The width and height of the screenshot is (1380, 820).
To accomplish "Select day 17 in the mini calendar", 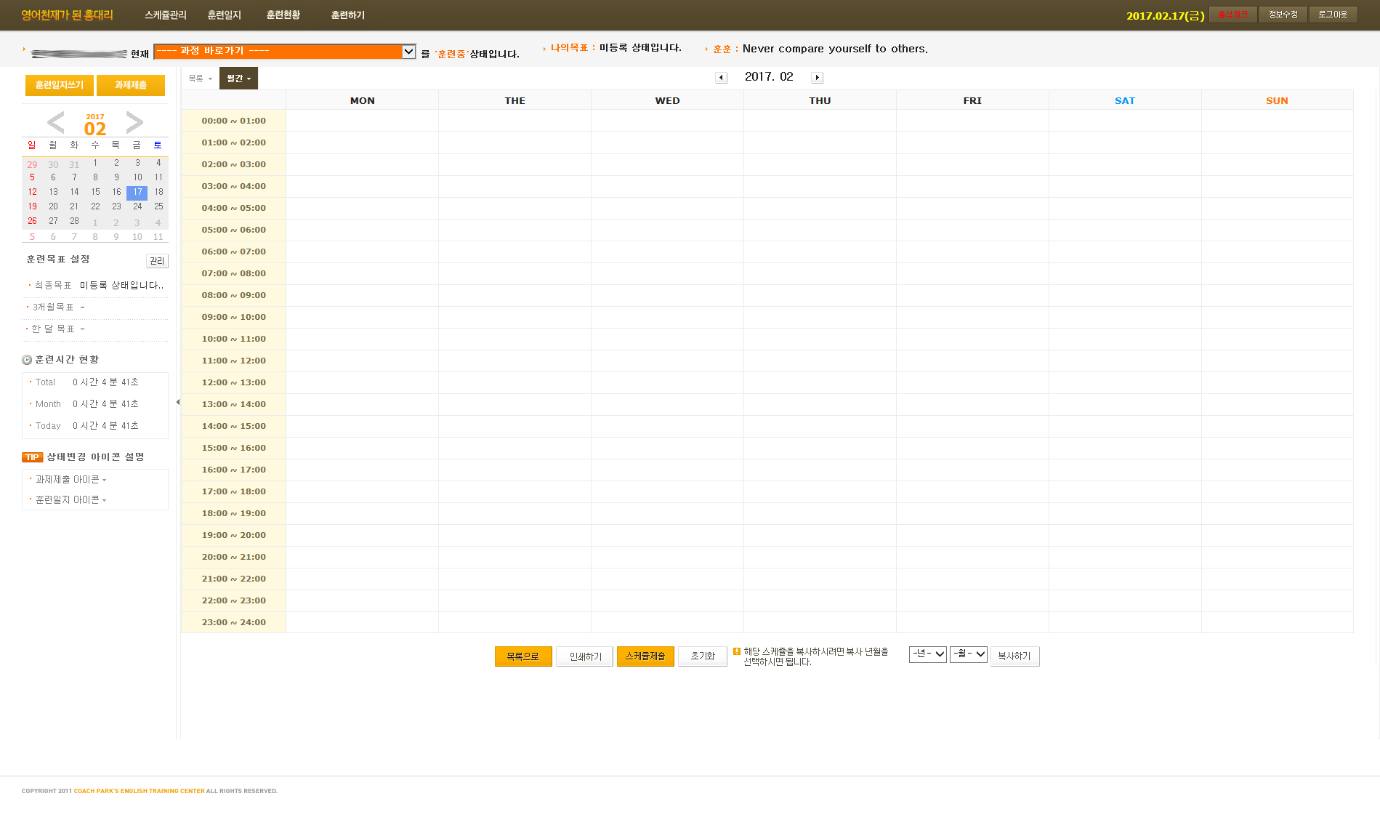I will [137, 193].
